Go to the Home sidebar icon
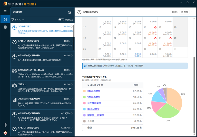 click(5, 19)
